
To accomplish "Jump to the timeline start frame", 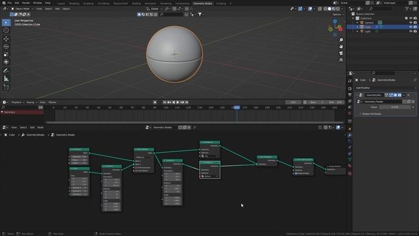I will pos(164,102).
